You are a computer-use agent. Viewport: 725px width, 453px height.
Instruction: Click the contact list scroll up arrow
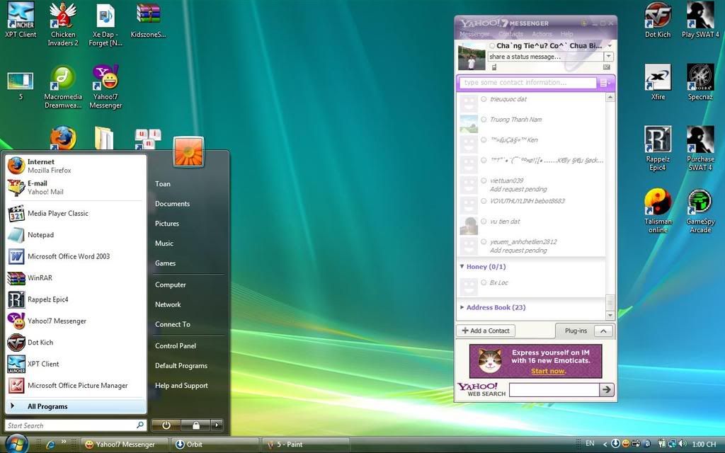tap(610, 98)
